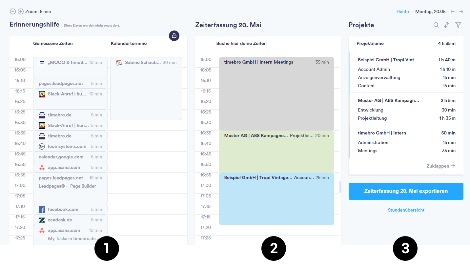This screenshot has height=267, width=470.
Task: Click the loomsystems.com icon
Action: (42, 146)
